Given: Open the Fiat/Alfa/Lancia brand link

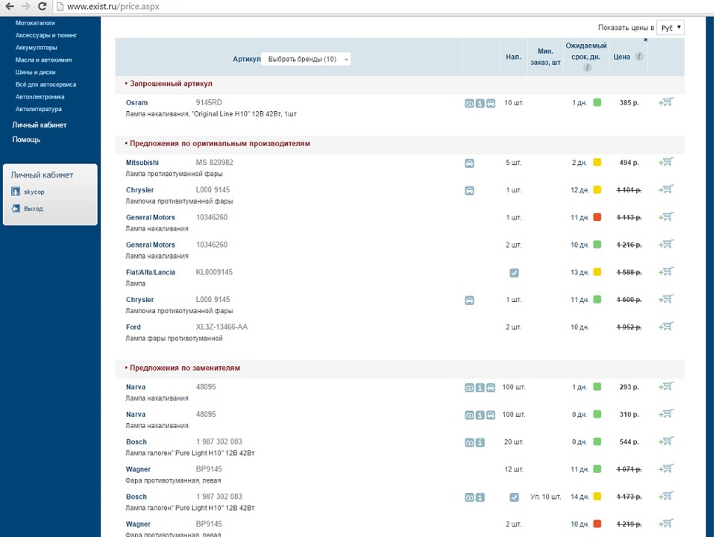Looking at the screenshot, I should (x=150, y=272).
